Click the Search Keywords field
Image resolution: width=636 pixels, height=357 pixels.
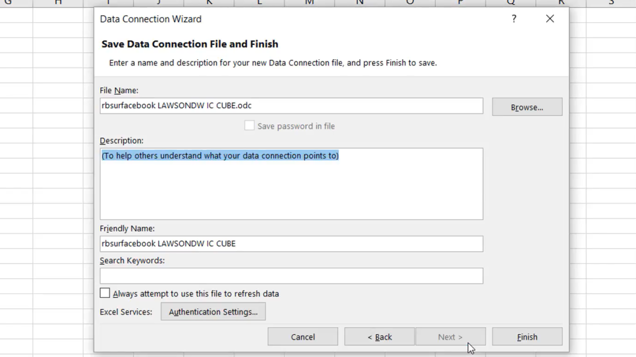[x=291, y=276]
